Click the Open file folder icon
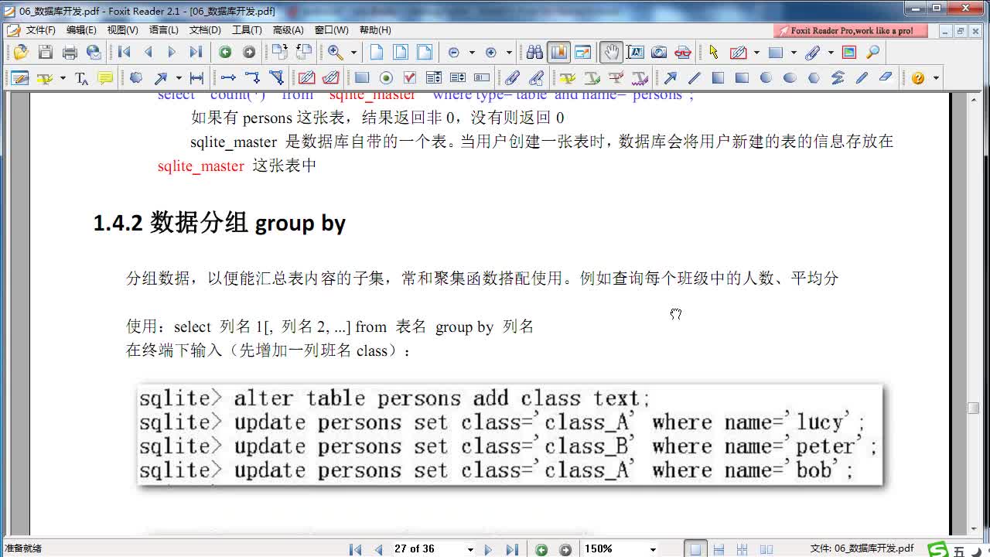The height and width of the screenshot is (557, 990). pos(21,52)
